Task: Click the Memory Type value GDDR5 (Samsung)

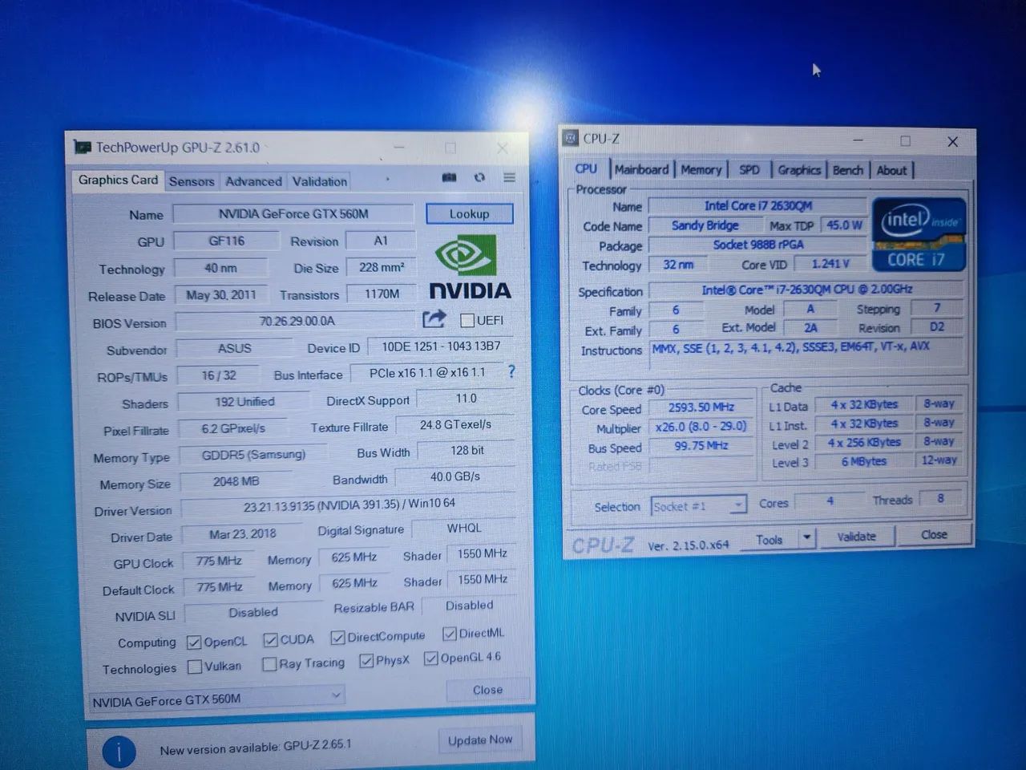Action: click(253, 454)
